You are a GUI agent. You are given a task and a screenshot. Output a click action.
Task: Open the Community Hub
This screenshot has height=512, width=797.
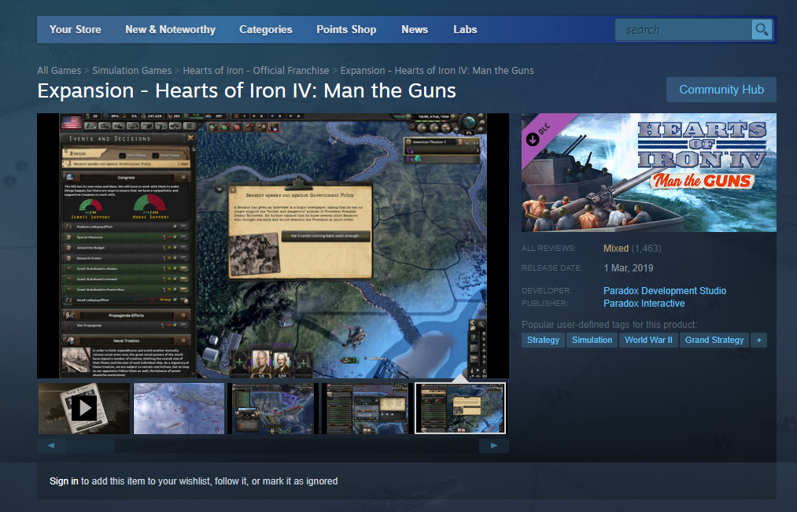click(x=721, y=90)
